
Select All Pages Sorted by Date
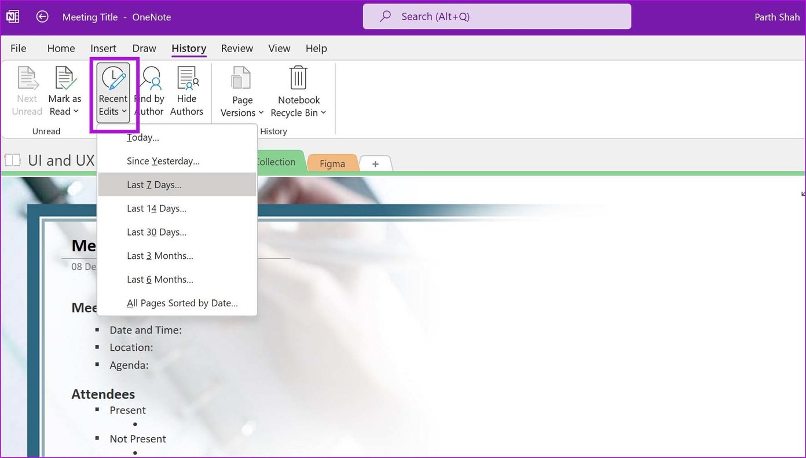(182, 303)
